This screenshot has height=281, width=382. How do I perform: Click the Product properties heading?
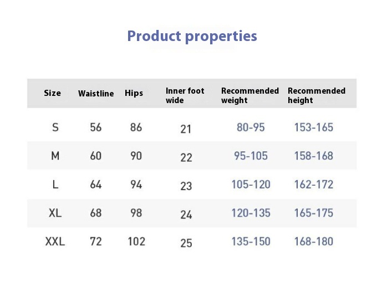pyautogui.click(x=192, y=37)
